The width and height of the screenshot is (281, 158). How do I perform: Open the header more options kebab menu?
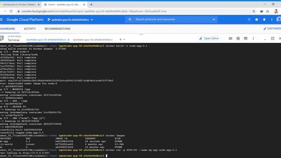click(272, 19)
